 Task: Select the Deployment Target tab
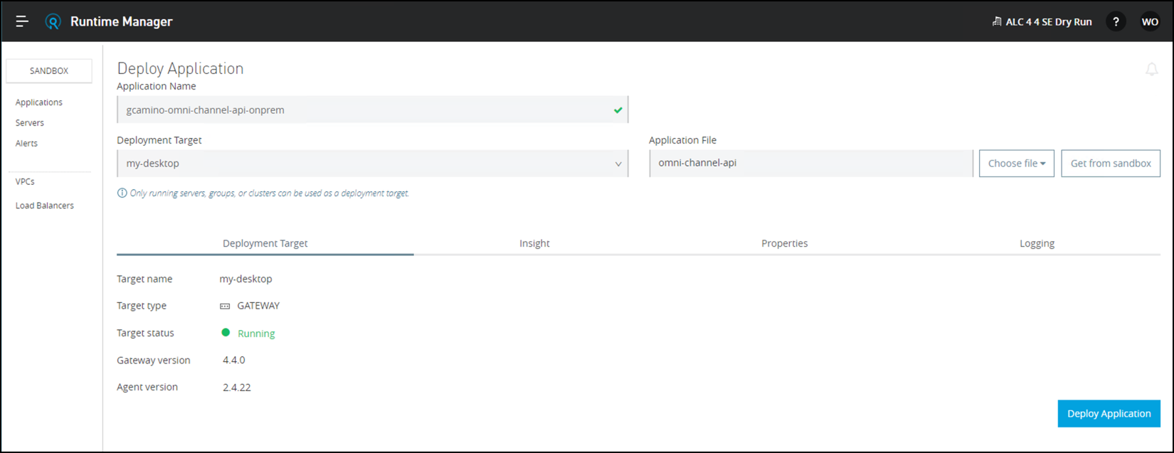pos(265,243)
